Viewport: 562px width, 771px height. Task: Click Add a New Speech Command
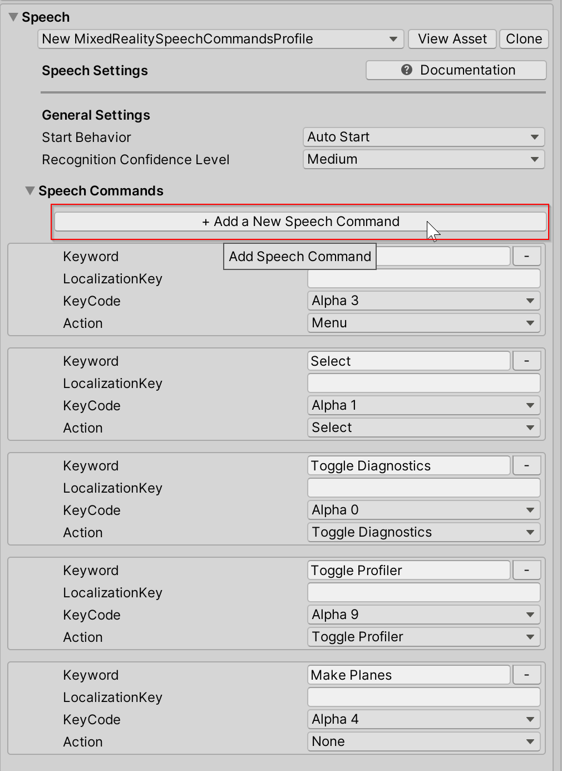point(300,222)
